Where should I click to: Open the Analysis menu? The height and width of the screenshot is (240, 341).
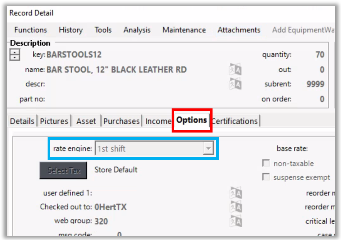(137, 30)
